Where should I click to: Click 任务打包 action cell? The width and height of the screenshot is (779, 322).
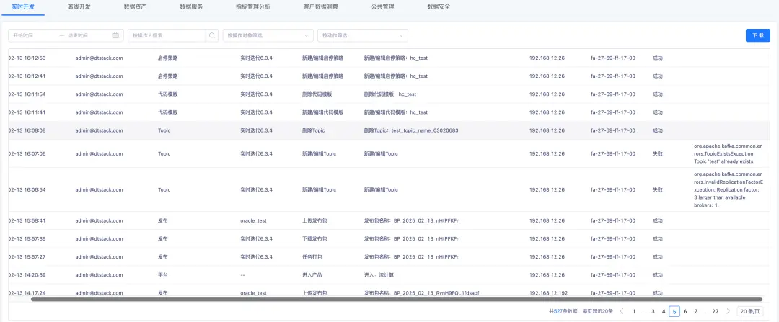click(x=312, y=256)
